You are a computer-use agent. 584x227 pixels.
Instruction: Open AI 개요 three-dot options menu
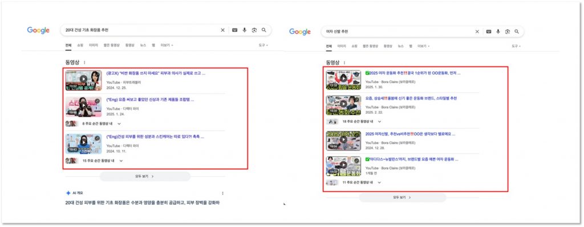coord(223,193)
